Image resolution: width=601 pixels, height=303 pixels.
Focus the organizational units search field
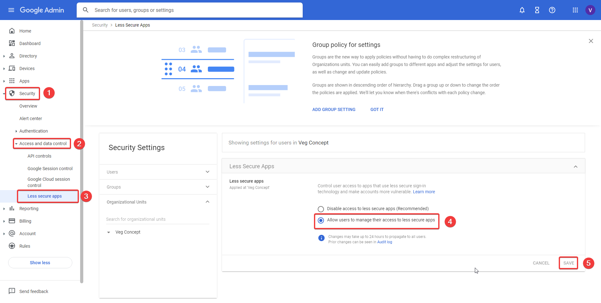158,219
